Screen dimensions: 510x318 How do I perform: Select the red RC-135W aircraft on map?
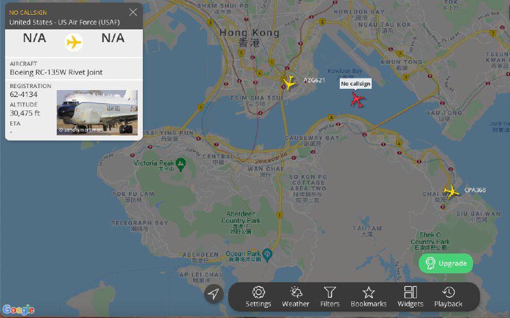[x=358, y=100]
